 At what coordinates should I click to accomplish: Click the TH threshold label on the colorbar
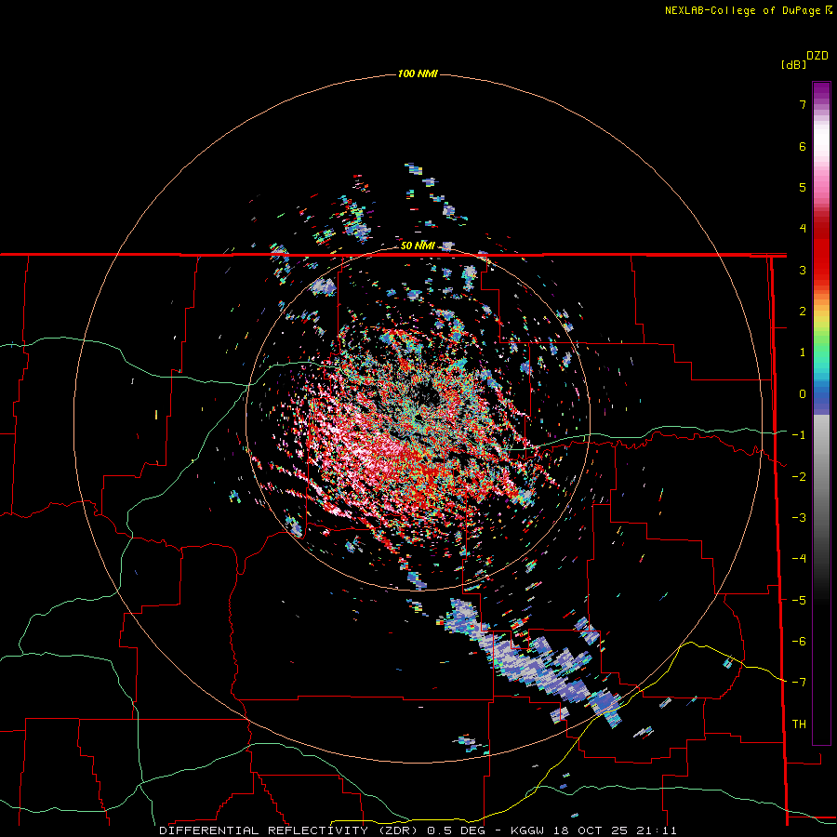pos(799,724)
